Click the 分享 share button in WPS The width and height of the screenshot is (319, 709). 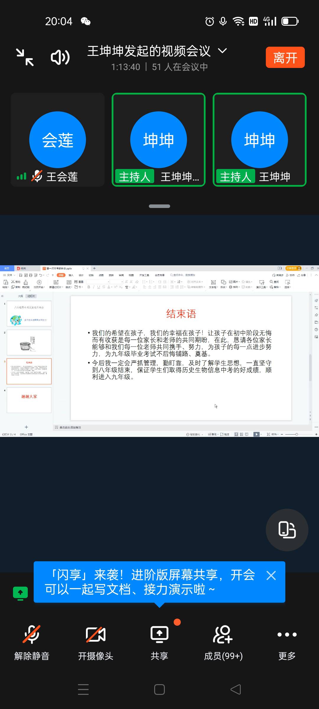click(302, 275)
